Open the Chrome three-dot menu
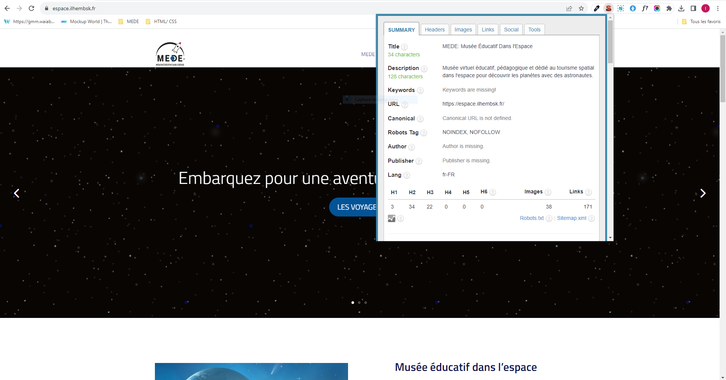The width and height of the screenshot is (726, 380). 718,8
